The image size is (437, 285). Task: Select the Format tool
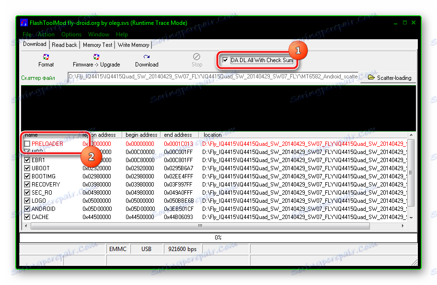coord(46,60)
